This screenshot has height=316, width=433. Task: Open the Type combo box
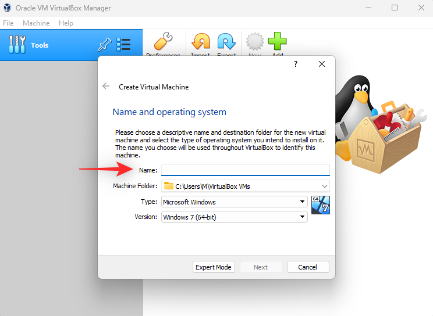(234, 202)
